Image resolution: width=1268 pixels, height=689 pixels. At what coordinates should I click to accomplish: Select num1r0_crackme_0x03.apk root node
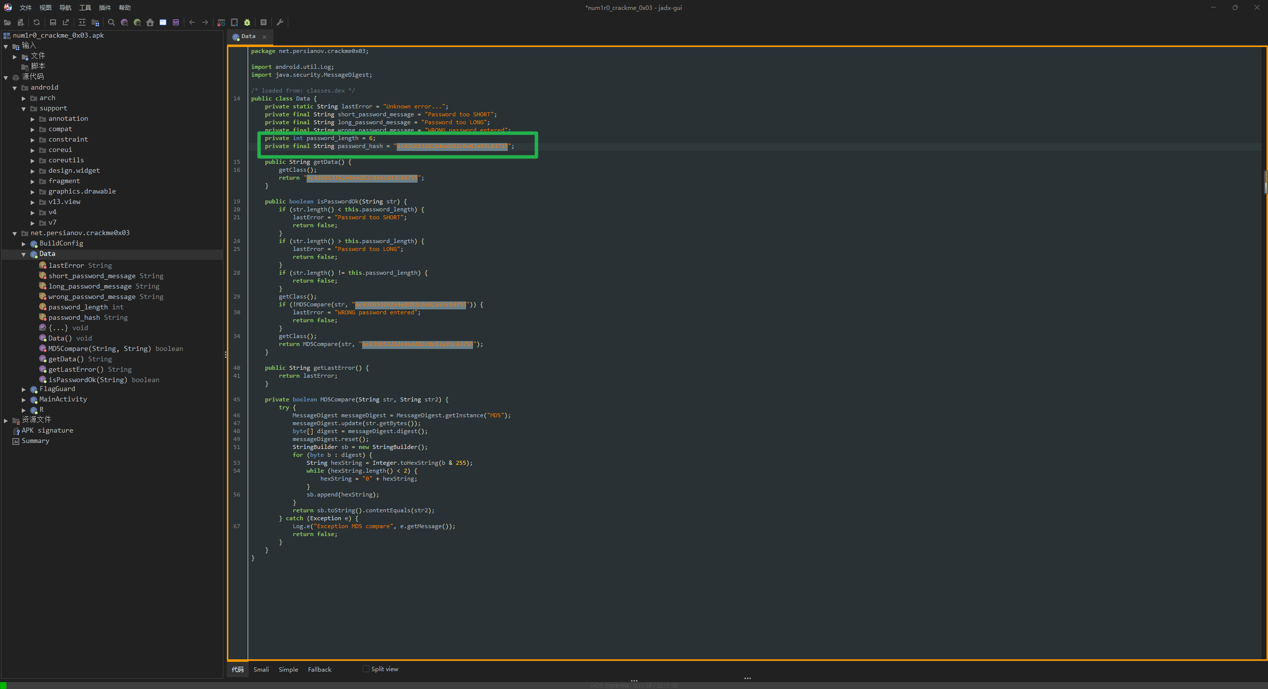(x=58, y=35)
